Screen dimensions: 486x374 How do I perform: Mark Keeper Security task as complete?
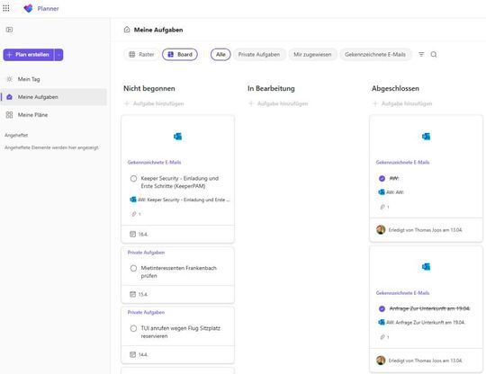tap(133, 179)
